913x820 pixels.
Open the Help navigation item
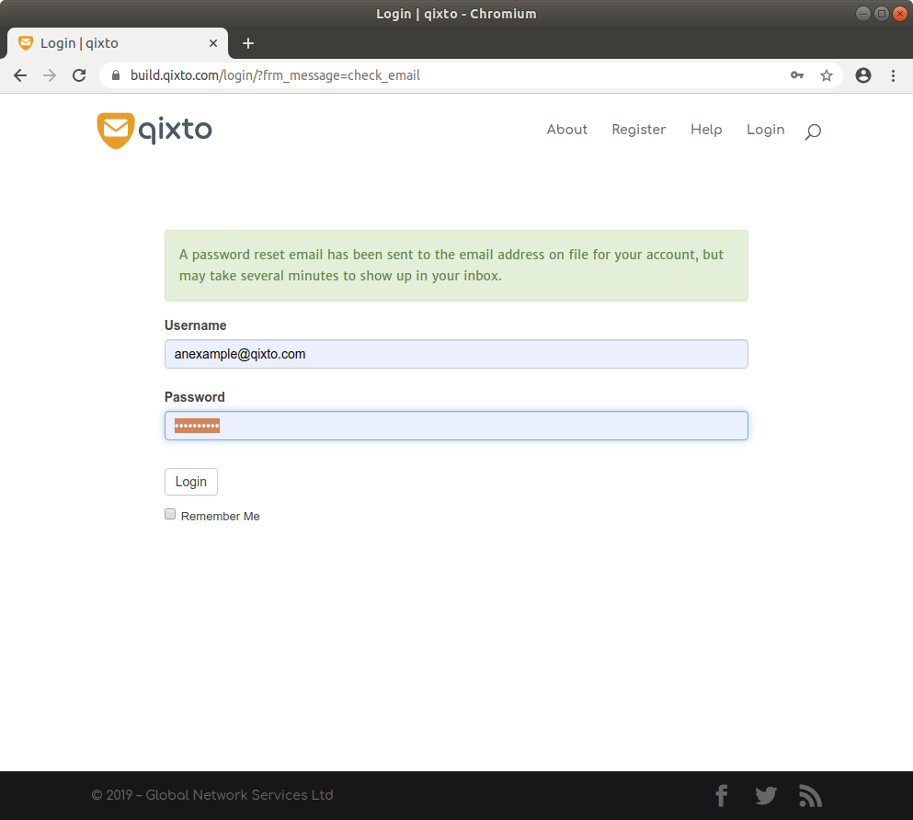click(706, 130)
